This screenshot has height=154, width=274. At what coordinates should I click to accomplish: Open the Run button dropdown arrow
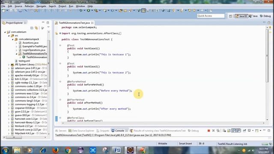click(92, 11)
